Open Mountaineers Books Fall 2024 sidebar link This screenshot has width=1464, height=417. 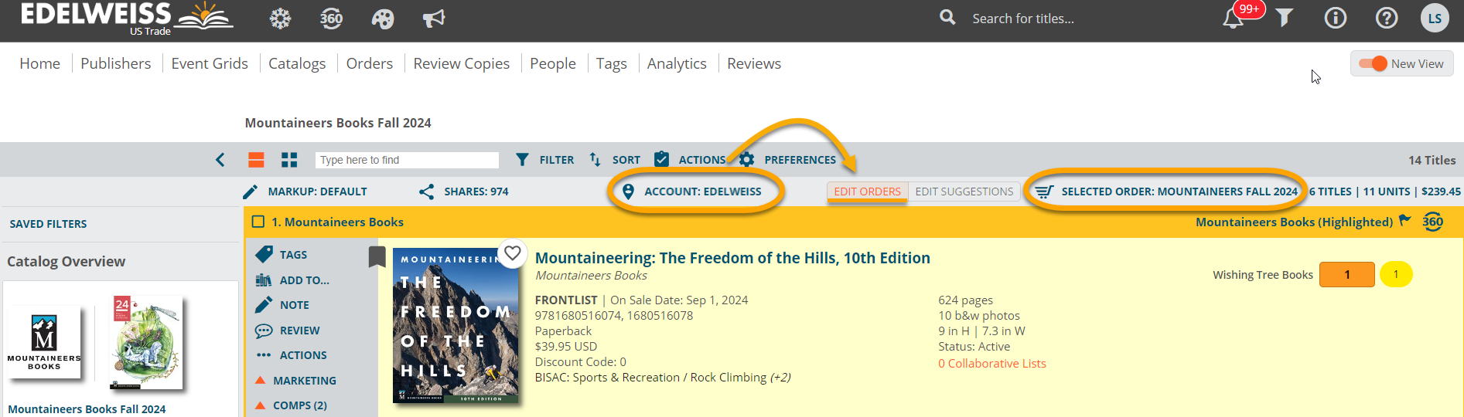(x=87, y=409)
